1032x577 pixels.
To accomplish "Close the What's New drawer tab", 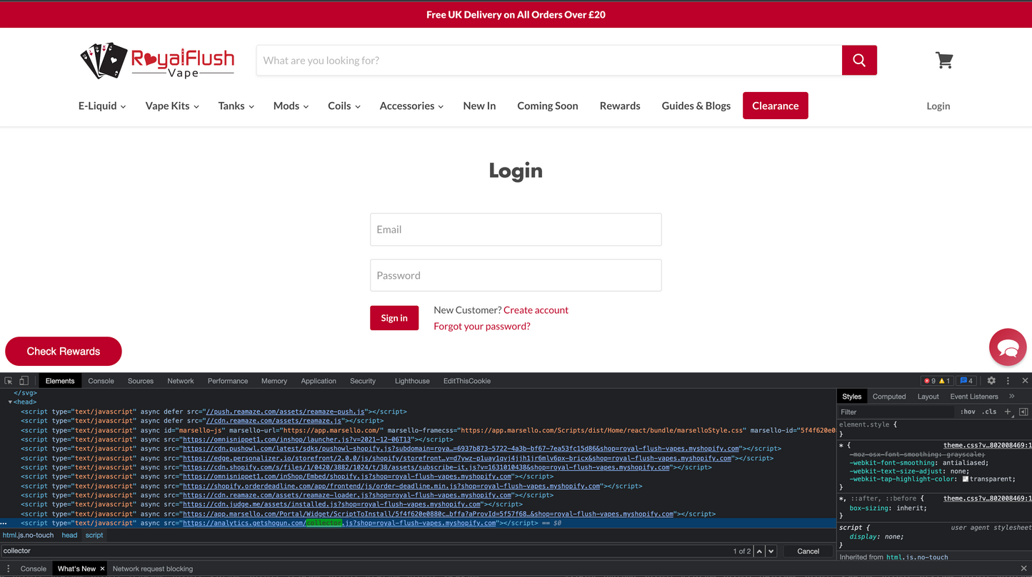I will pyautogui.click(x=102, y=568).
